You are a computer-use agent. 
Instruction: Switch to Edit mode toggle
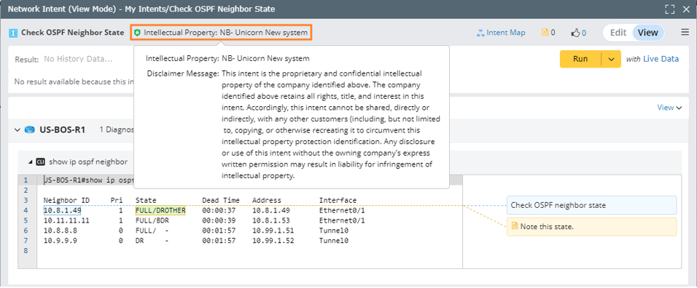[x=618, y=33]
